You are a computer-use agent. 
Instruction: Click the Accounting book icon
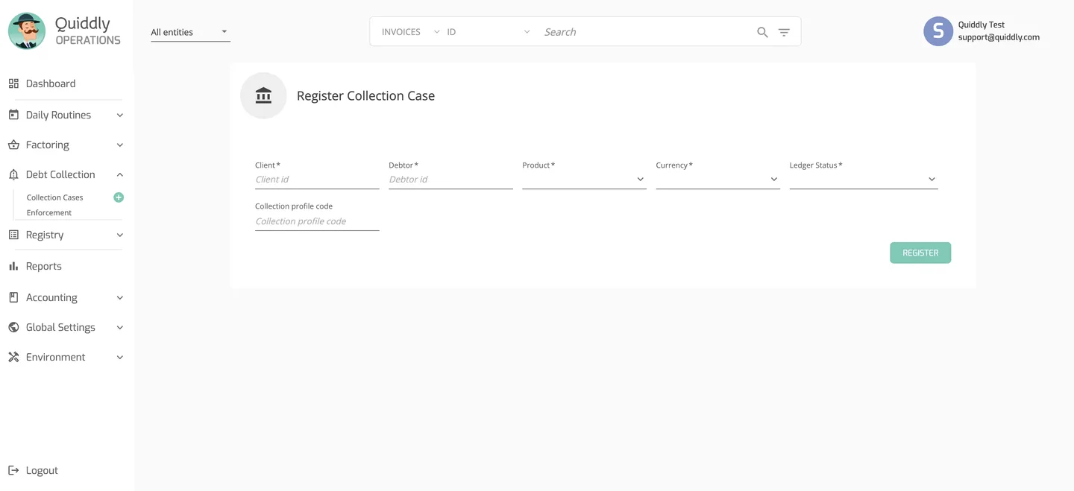13,297
